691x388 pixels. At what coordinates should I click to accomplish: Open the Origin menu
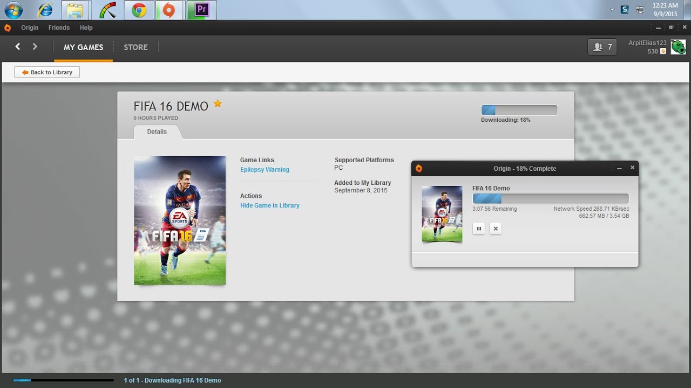tap(30, 27)
